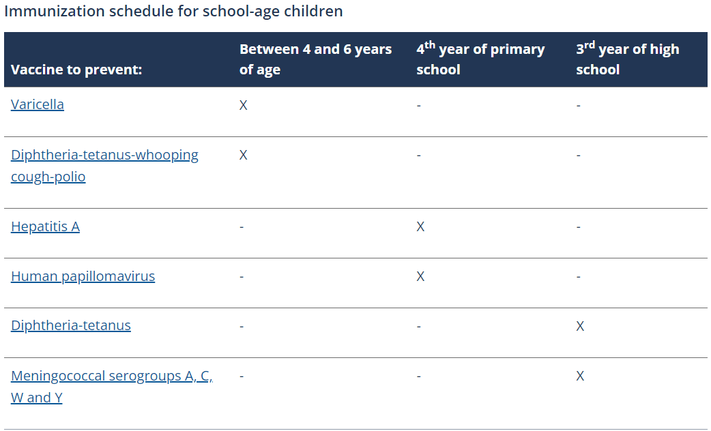Screen dimensions: 711x431
Task: Visit the Meningococcal serogroups A, C, W and Y link
Action: (x=111, y=376)
